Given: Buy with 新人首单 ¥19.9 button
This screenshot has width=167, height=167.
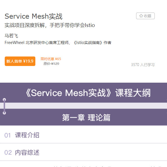Looking at the screenshot, I should tap(20, 61).
